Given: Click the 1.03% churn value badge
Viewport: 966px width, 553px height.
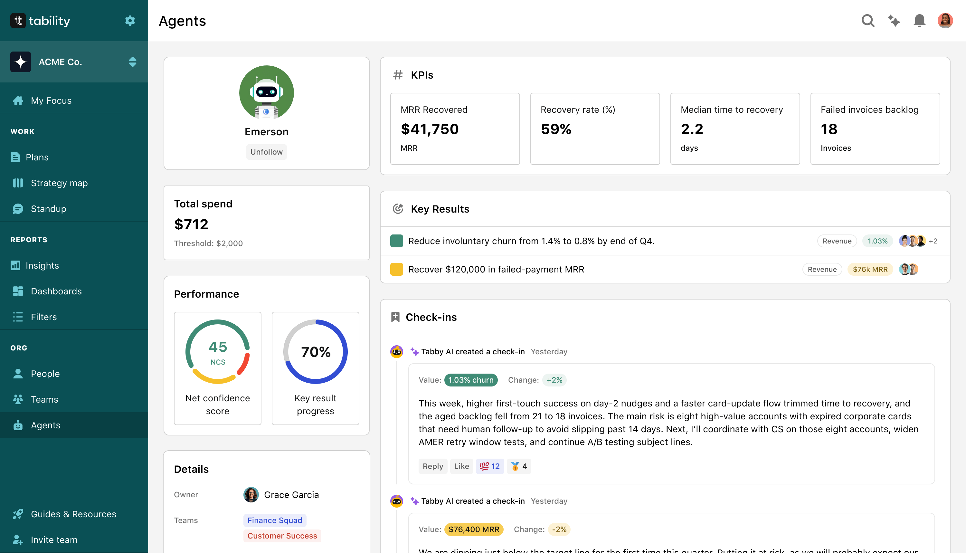Looking at the screenshot, I should 471,380.
